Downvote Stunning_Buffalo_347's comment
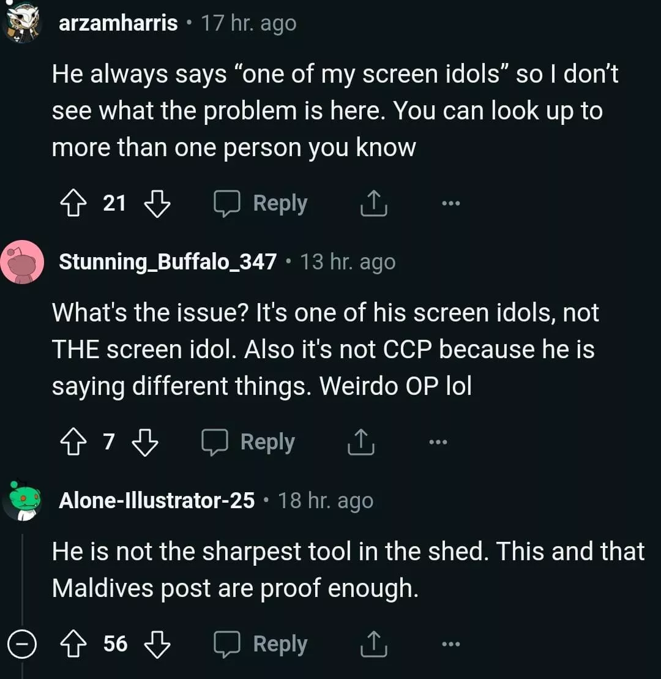 click(145, 442)
